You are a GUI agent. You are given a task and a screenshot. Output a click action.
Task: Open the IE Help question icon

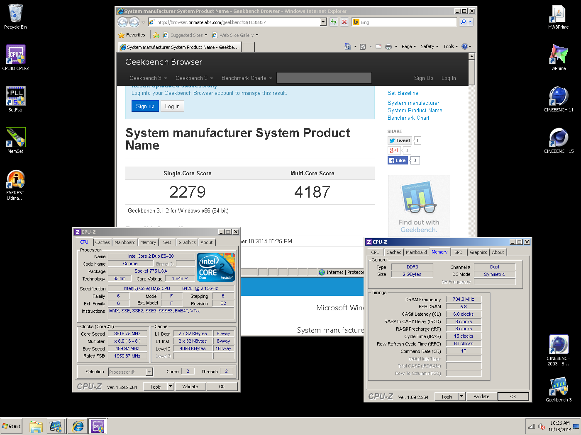(x=465, y=46)
